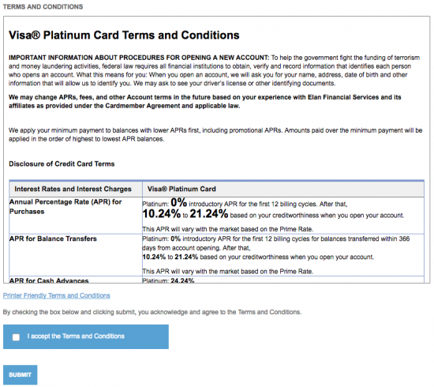Check the accept Terms and Conditions checkbox
Image resolution: width=434 pixels, height=387 pixels.
click(x=16, y=337)
